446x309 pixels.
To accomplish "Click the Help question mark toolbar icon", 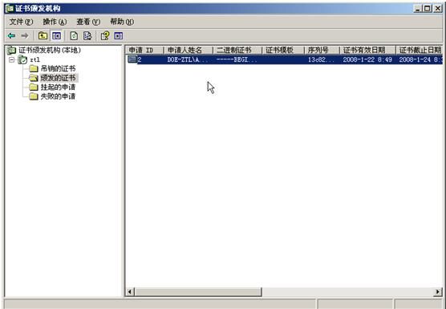I will click(105, 36).
